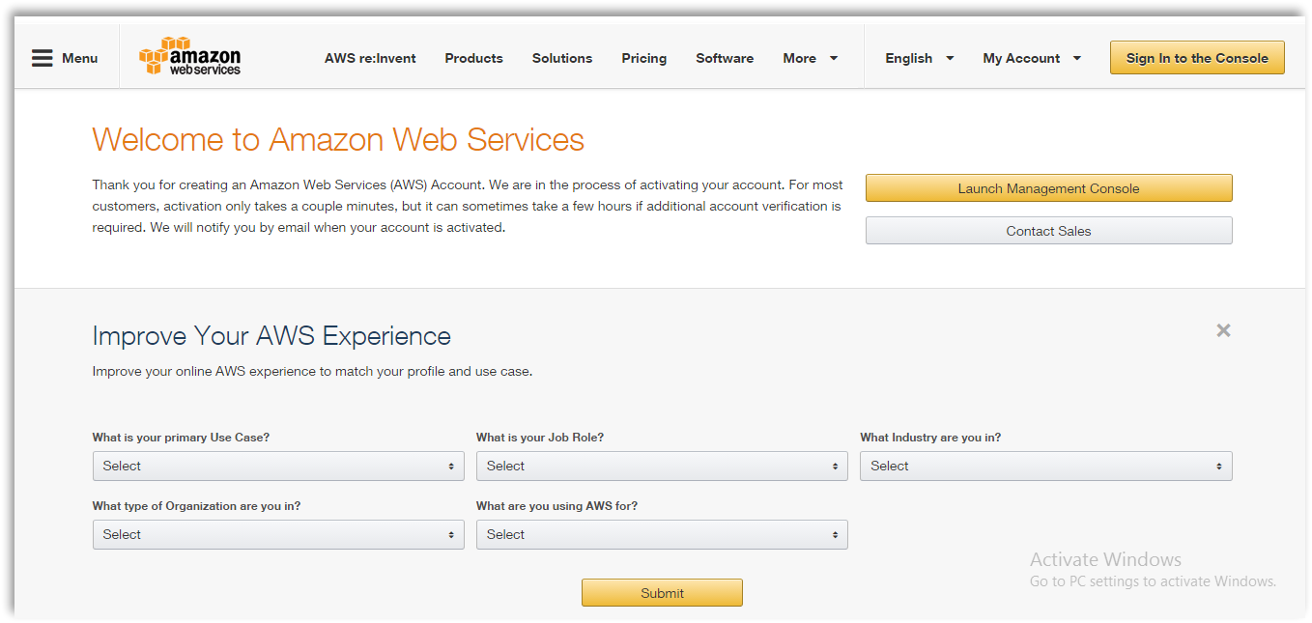
Task: Open the Organization type dropdown
Action: tap(278, 534)
